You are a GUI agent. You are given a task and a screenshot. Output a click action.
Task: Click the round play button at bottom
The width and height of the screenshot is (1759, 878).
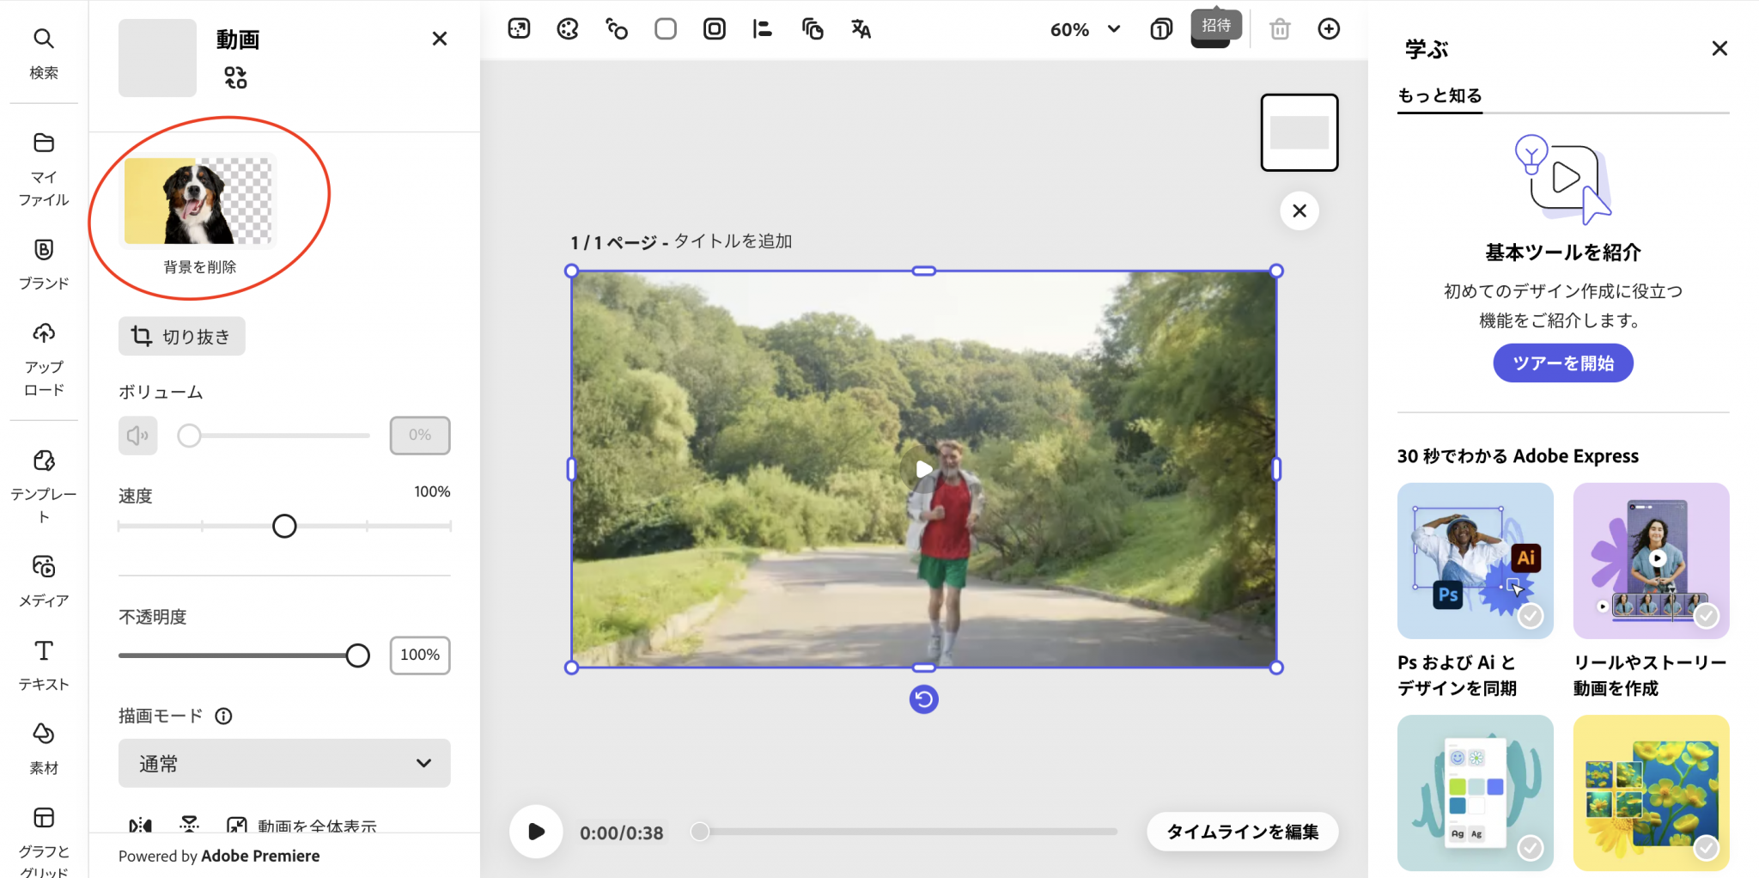(536, 832)
